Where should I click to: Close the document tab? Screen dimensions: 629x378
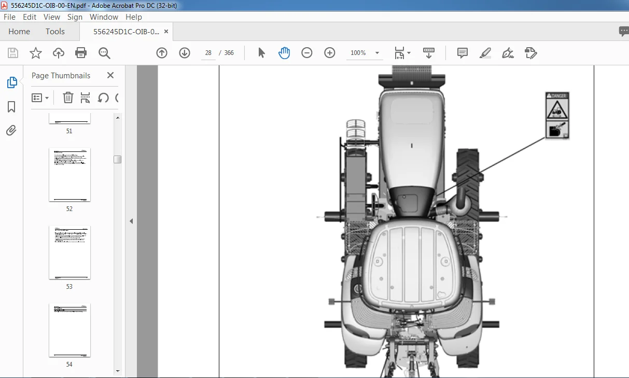166,32
